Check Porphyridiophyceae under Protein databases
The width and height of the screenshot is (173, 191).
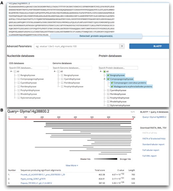coord(108,98)
